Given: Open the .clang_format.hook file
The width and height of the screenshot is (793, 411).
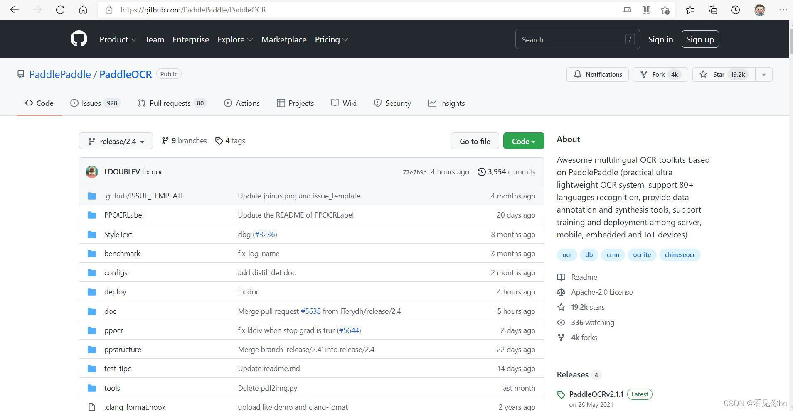Looking at the screenshot, I should (x=135, y=407).
